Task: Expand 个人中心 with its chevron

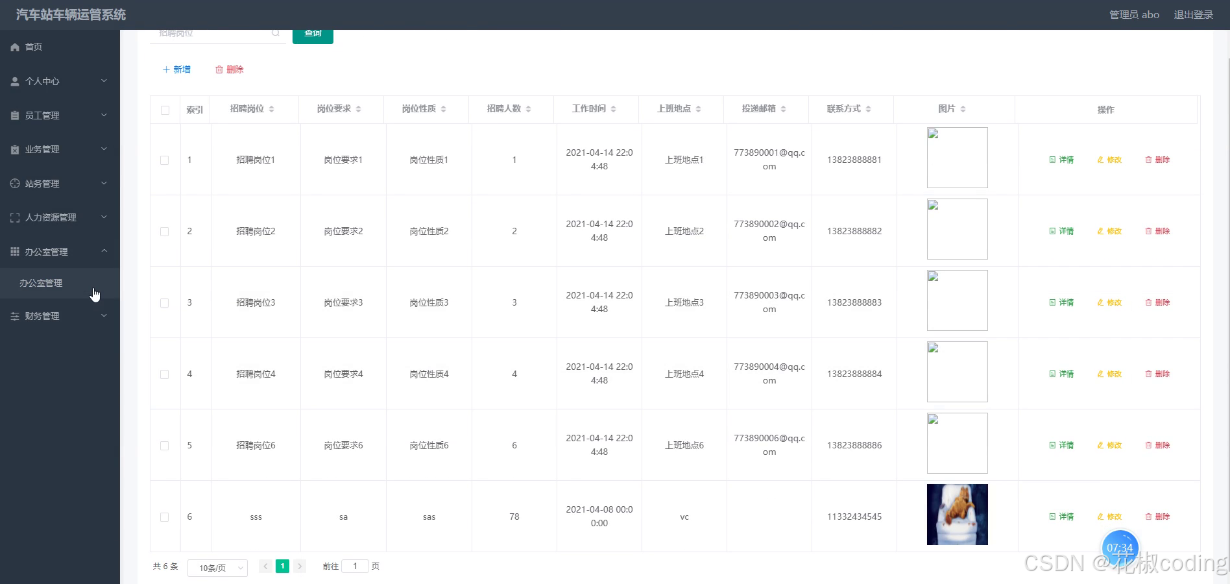Action: (x=104, y=81)
